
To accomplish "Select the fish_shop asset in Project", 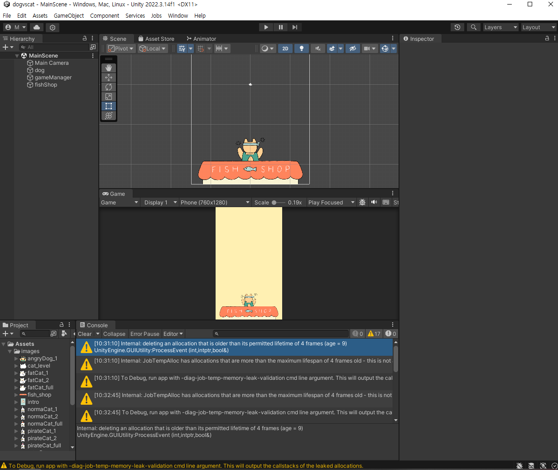I will tap(39, 395).
